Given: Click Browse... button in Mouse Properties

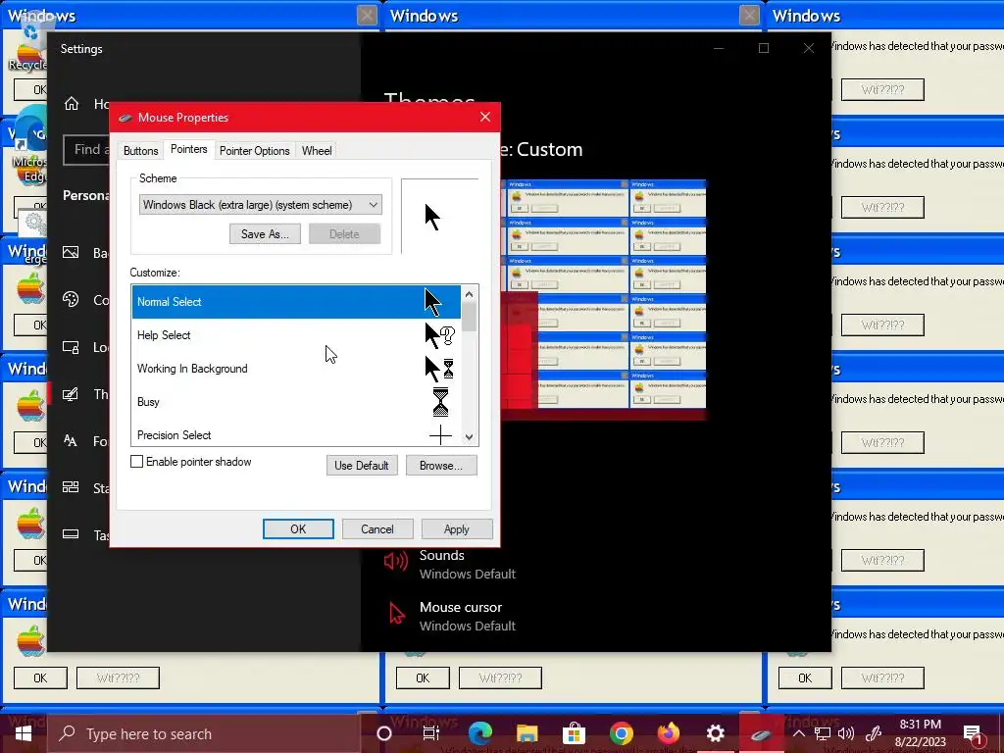Looking at the screenshot, I should (441, 466).
